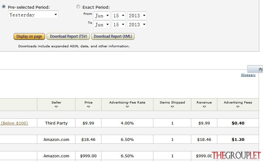Image resolution: width=263 pixels, height=161 pixels.
Task: Open the From year dropdown
Action: [137, 15]
